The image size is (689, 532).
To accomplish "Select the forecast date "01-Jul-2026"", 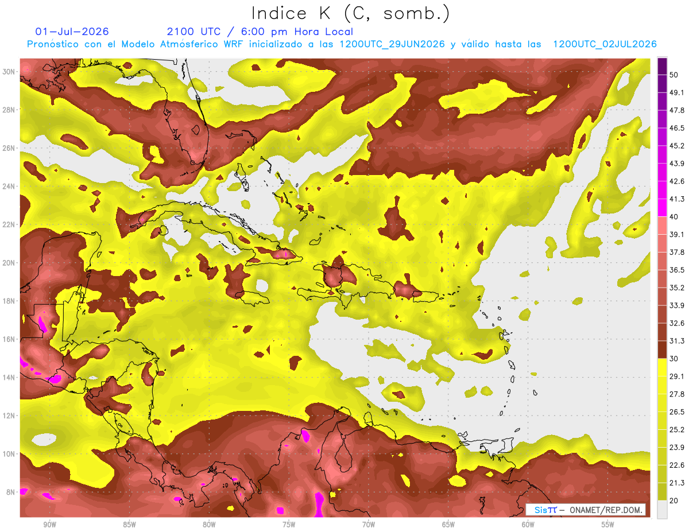I will 72,32.
